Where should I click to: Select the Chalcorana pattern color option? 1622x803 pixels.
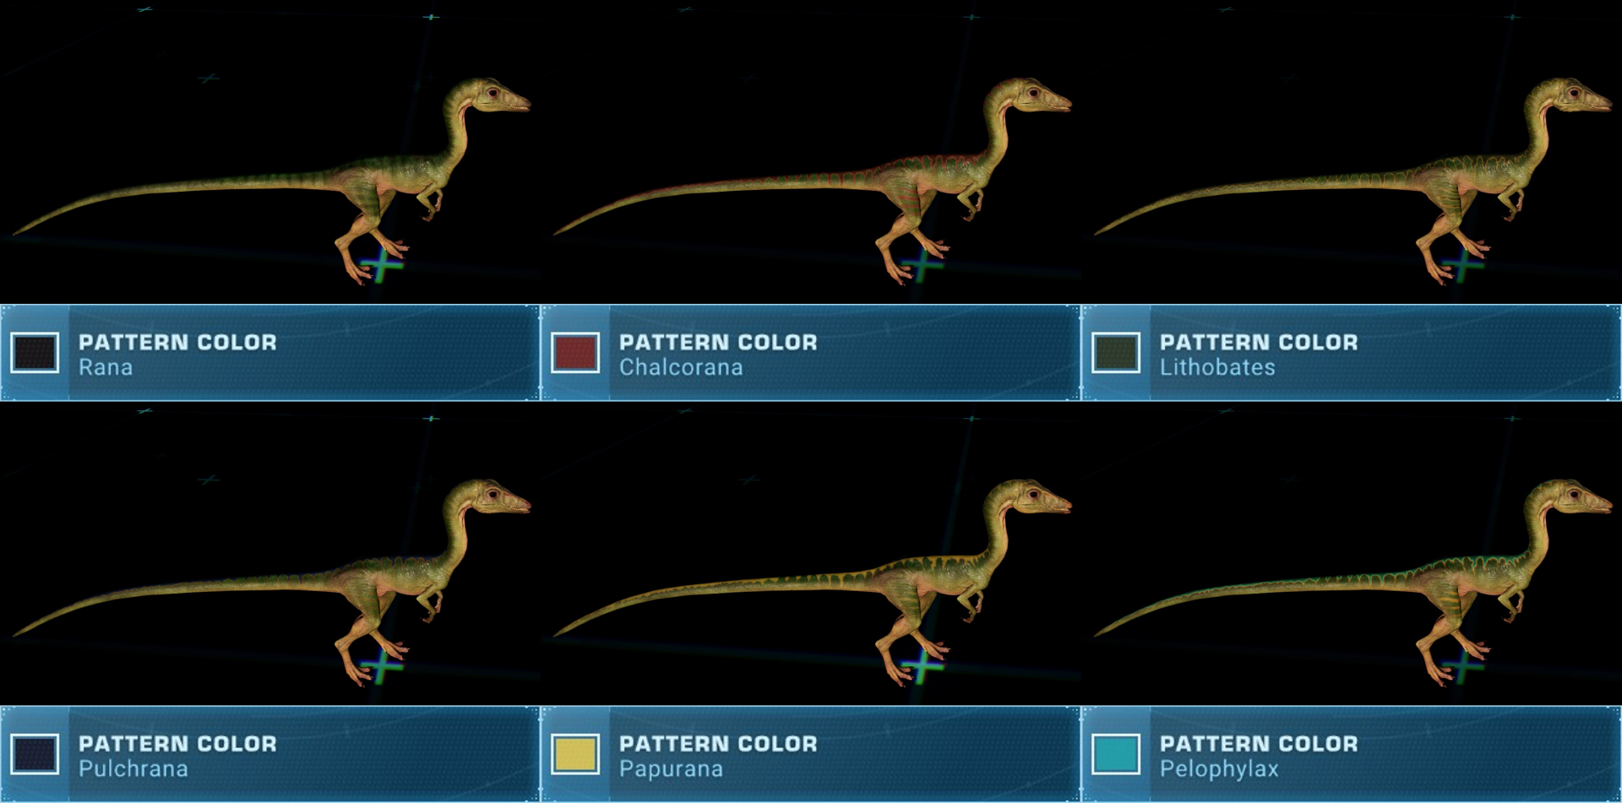coord(811,353)
